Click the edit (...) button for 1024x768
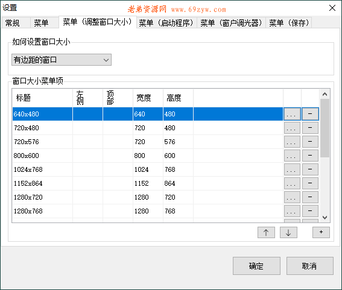 [292, 169]
